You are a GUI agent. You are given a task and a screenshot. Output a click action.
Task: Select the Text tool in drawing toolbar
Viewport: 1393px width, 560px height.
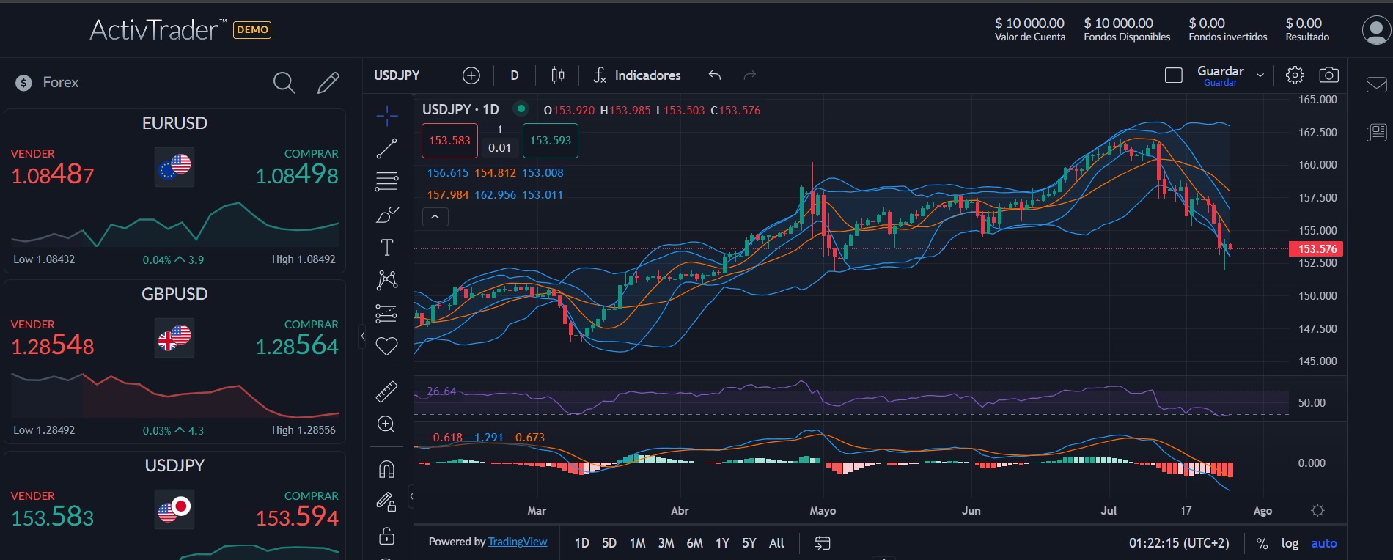click(386, 248)
